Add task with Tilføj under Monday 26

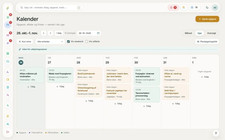click(31, 87)
